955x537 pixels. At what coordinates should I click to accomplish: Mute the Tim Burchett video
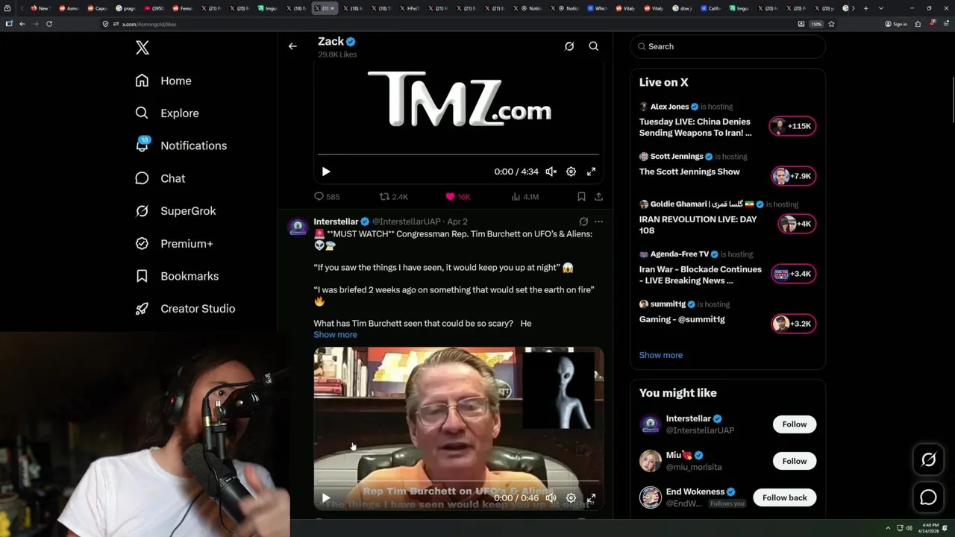(551, 497)
